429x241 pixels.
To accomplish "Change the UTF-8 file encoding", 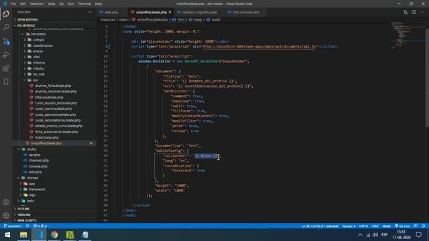I will point(363,226).
